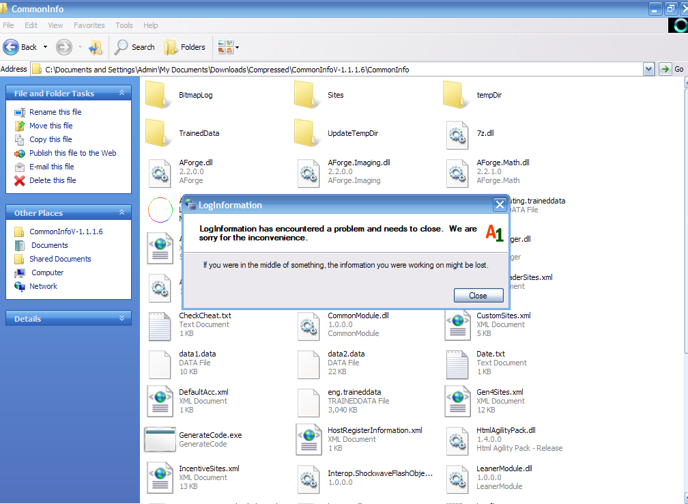Select the GenerateCode.exe application icon
Image resolution: width=688 pixels, height=504 pixels.
pyautogui.click(x=160, y=439)
